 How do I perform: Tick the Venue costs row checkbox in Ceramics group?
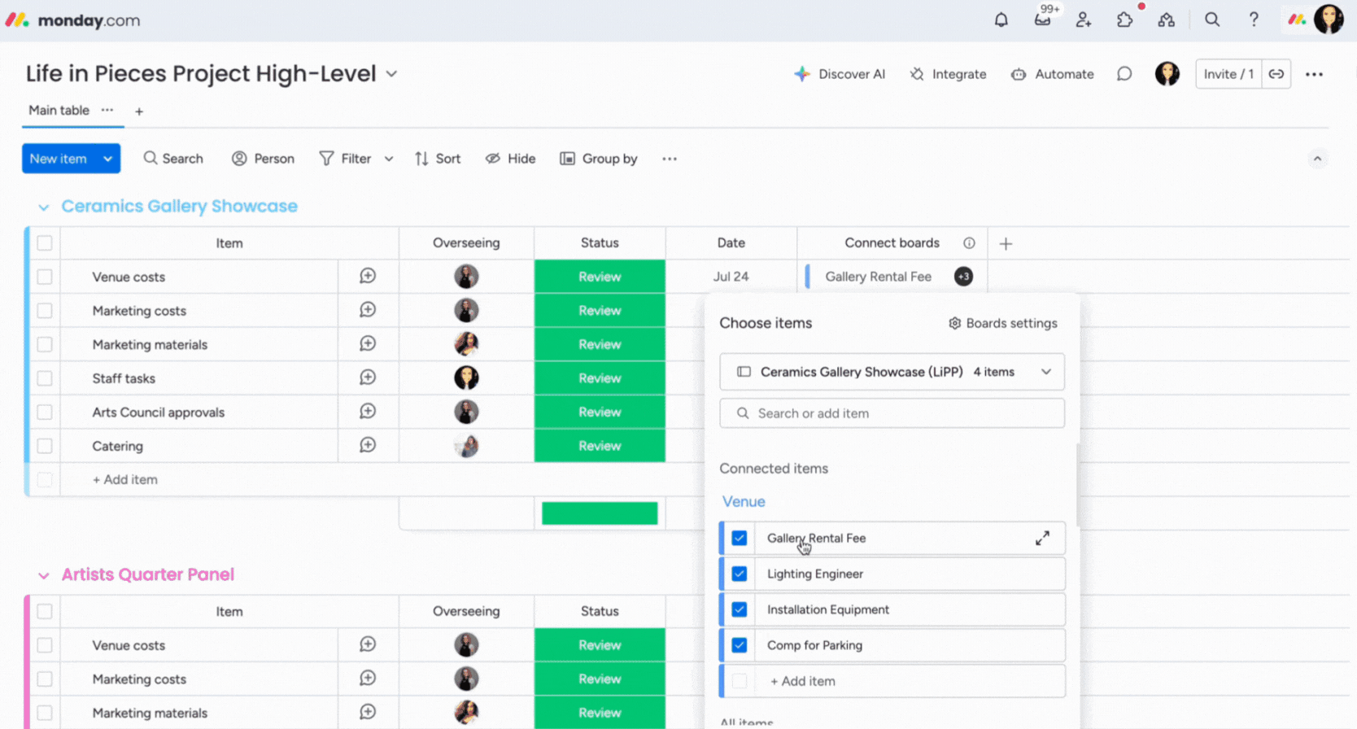[x=45, y=277]
